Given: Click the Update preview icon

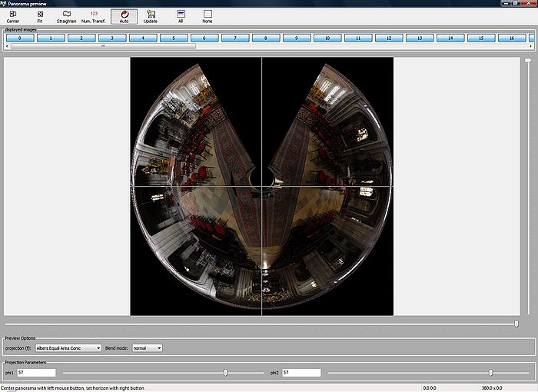Looking at the screenshot, I should (x=151, y=16).
